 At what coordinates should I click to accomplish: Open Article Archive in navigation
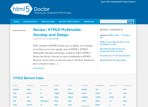[30, 21]
